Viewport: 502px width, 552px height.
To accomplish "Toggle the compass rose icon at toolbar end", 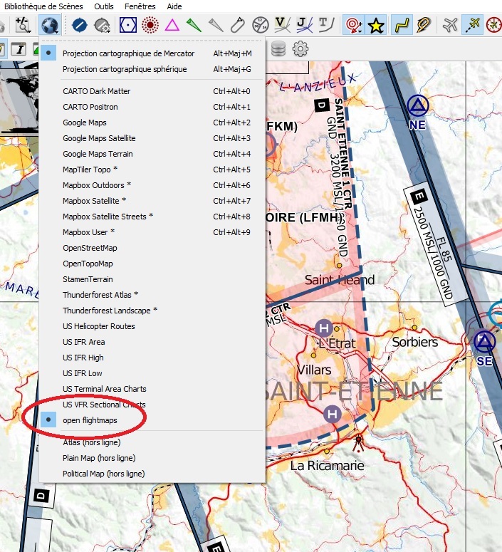I will [x=494, y=25].
